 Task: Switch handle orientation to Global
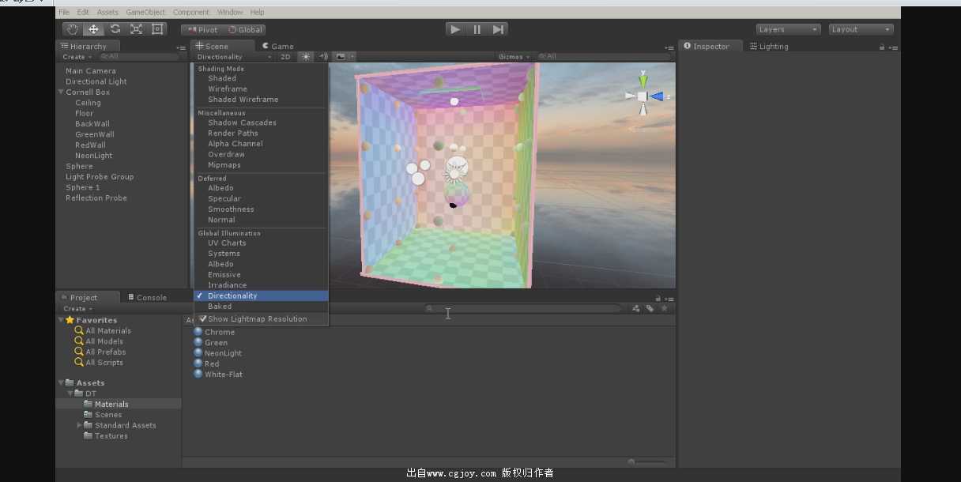(247, 29)
